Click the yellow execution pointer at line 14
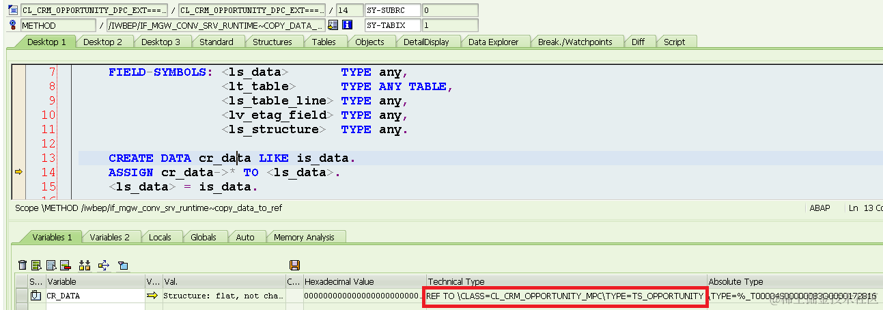 tap(18, 172)
